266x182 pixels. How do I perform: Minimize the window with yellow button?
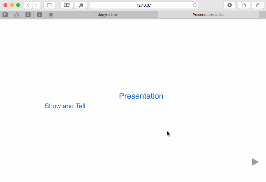12,5
